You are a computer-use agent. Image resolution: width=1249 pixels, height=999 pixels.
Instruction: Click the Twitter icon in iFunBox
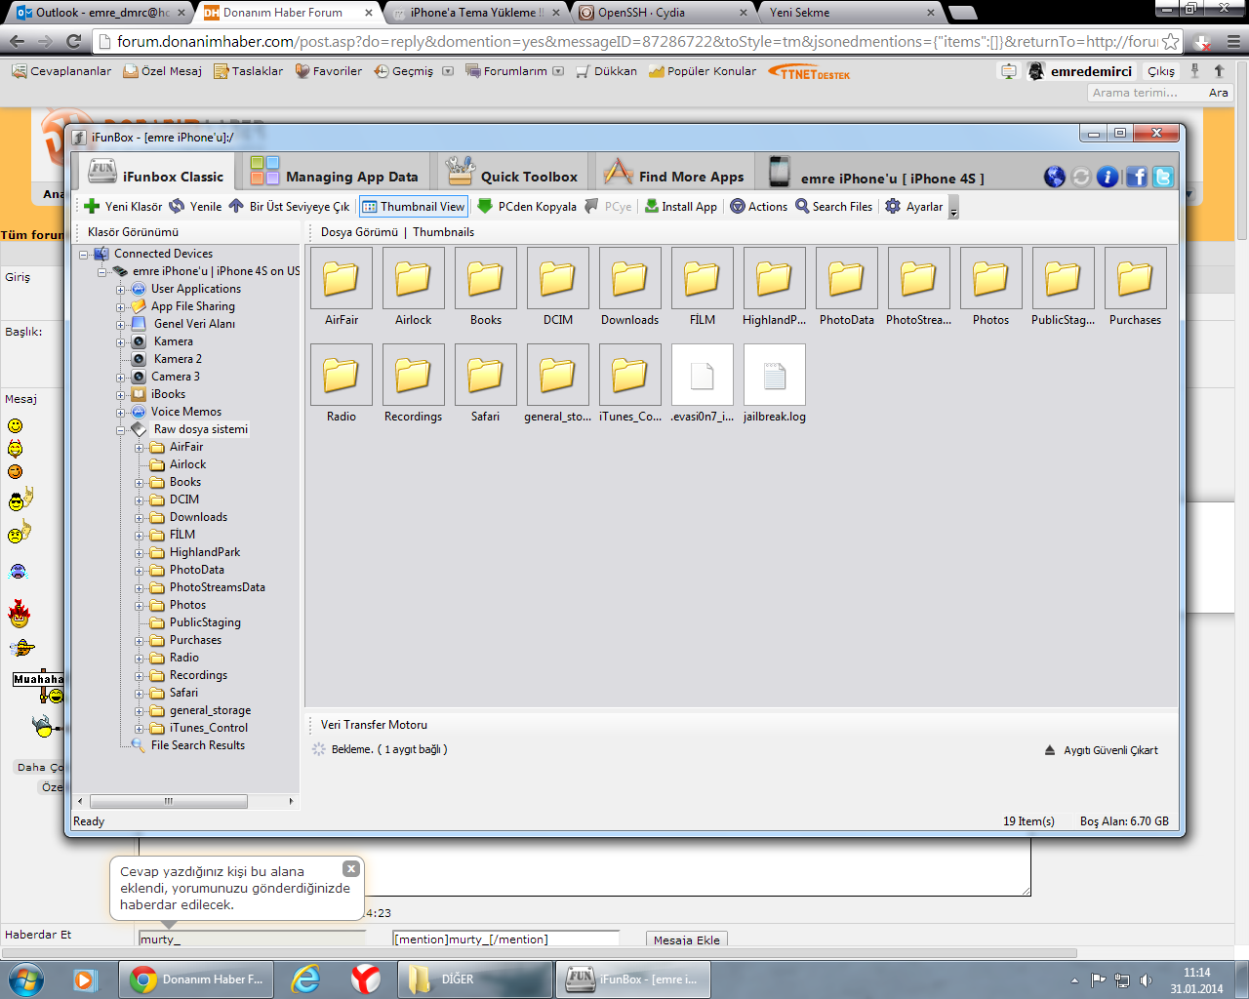[1163, 177]
